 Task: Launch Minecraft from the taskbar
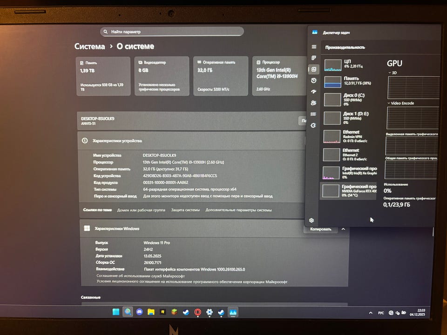pyautogui.click(x=175, y=312)
